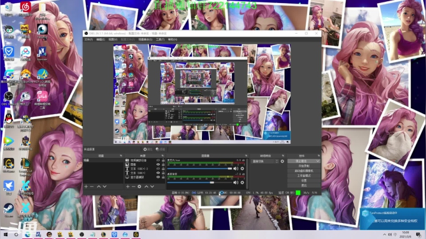The height and width of the screenshot is (239, 426).
Task: Open the 文件(F) menu in OBS
Action: coord(89,40)
